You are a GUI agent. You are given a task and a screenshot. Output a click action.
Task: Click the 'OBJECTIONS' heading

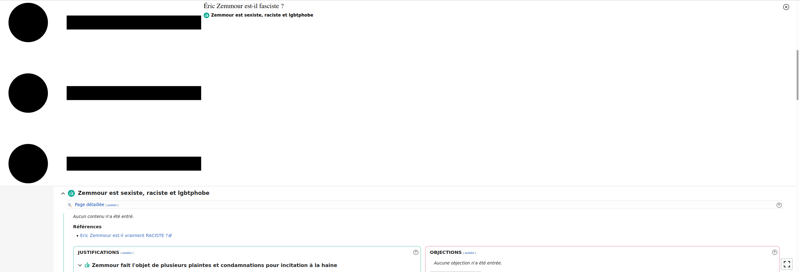click(x=446, y=252)
